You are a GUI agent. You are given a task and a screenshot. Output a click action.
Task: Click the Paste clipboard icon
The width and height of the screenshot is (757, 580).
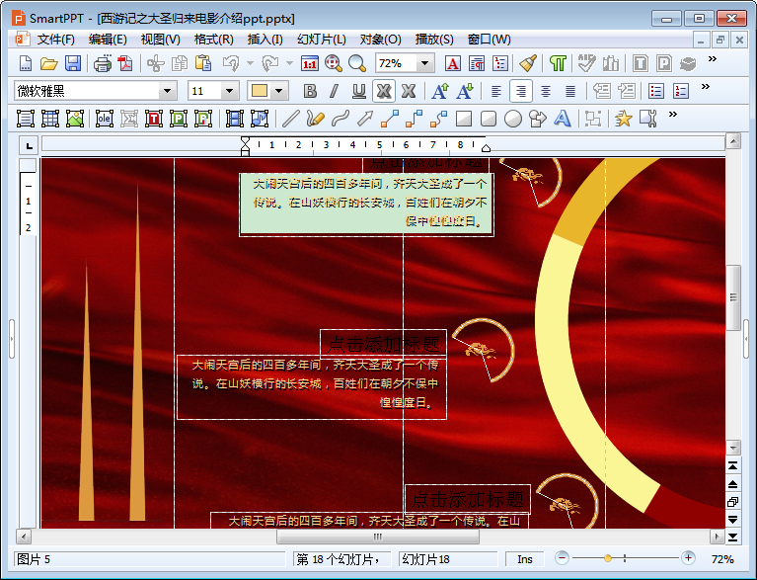pos(203,63)
